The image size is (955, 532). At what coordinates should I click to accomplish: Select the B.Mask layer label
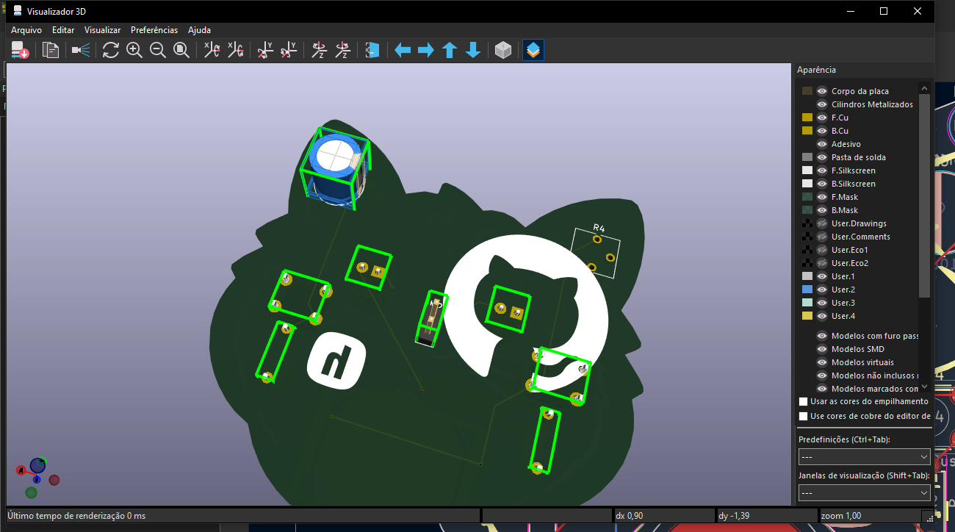pyautogui.click(x=845, y=210)
